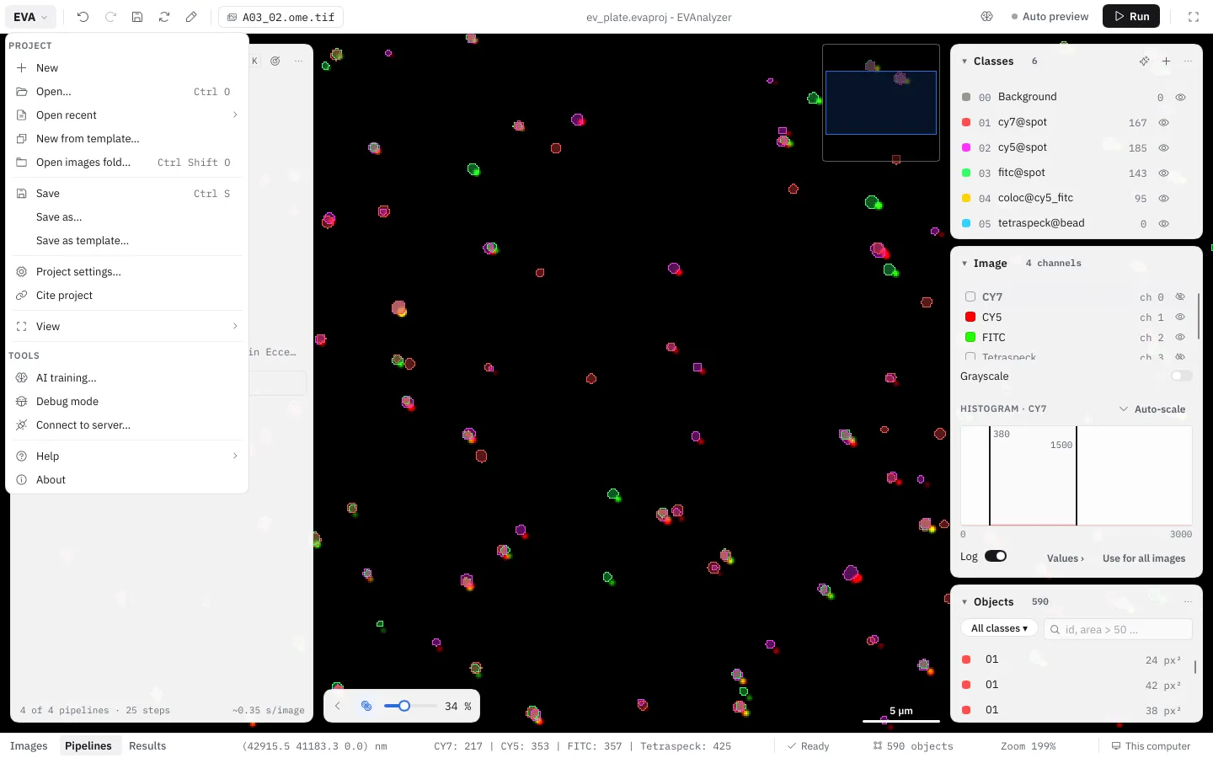Adjust the overlay opacity slider handle
1213x758 pixels.
coord(404,706)
